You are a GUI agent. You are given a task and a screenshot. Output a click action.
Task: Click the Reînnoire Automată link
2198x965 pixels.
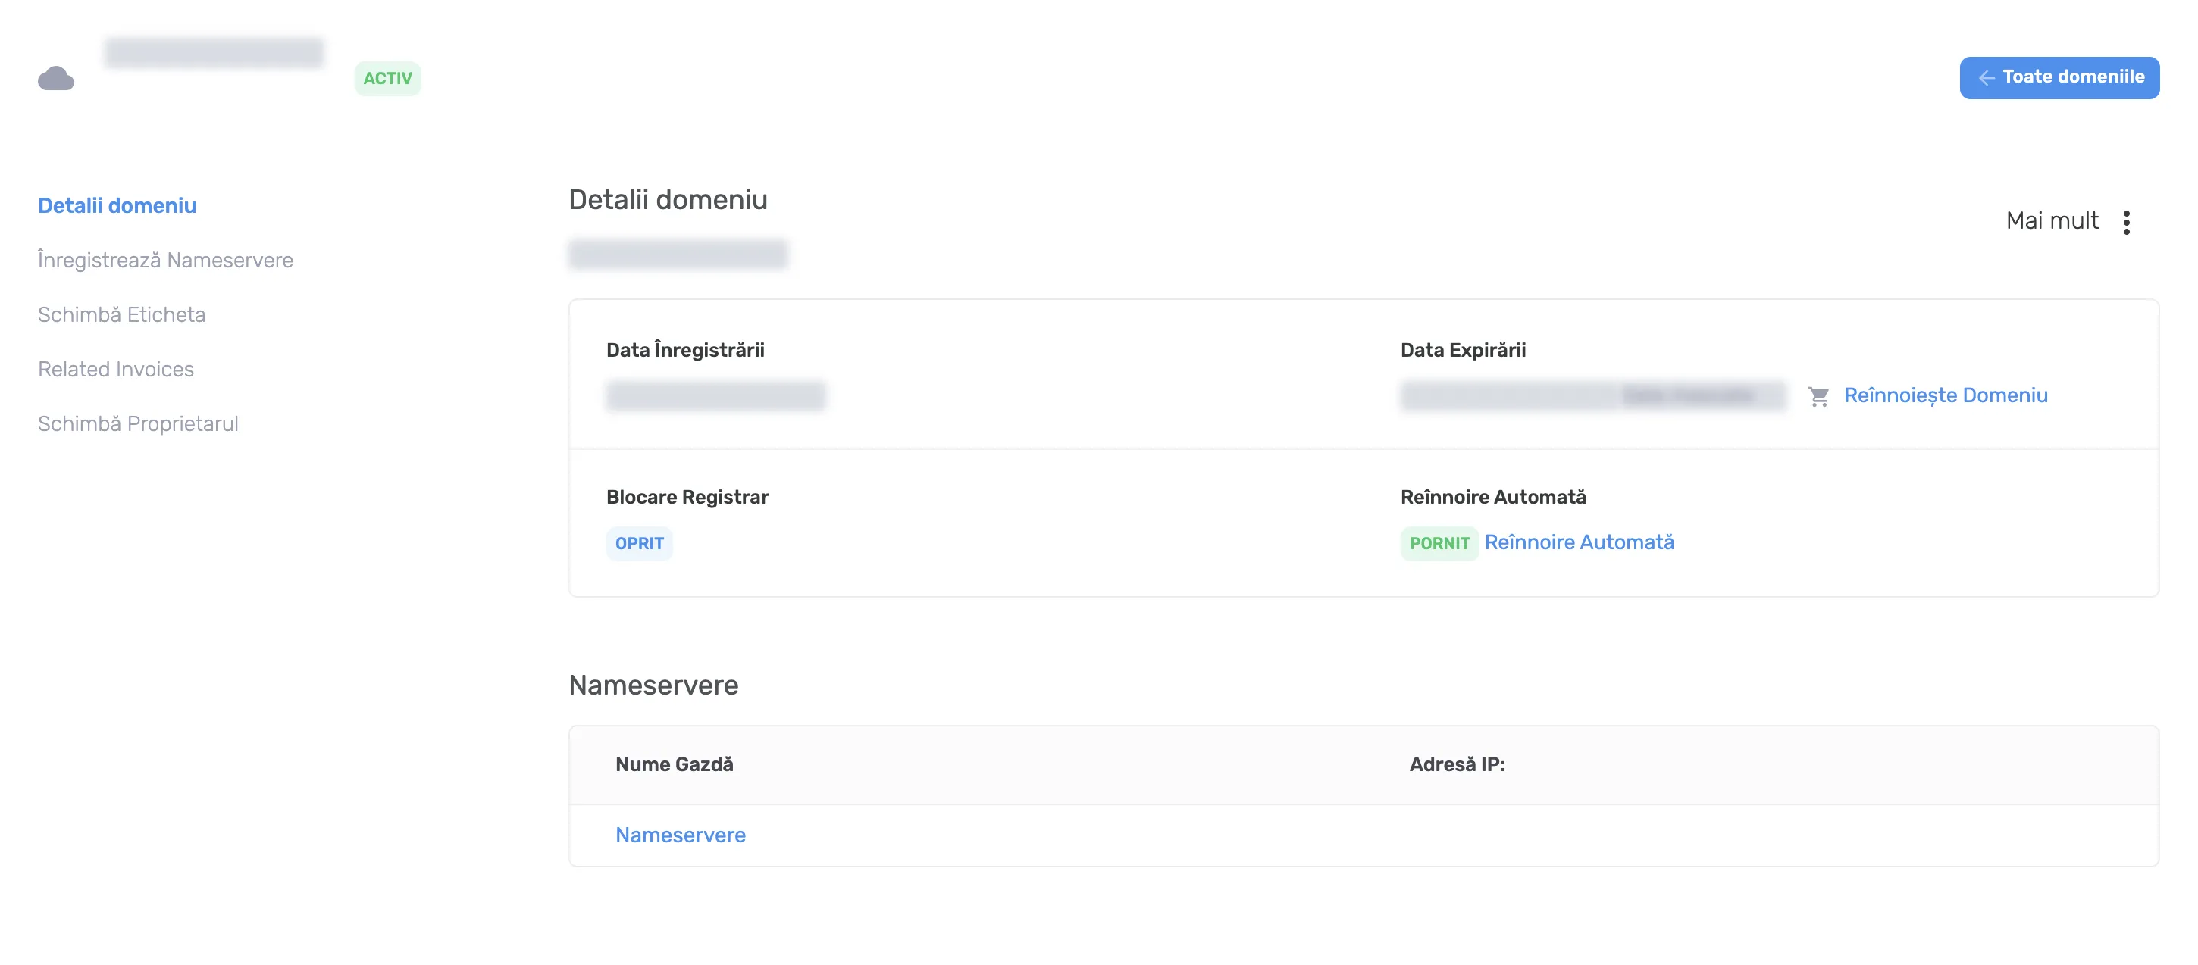point(1579,542)
